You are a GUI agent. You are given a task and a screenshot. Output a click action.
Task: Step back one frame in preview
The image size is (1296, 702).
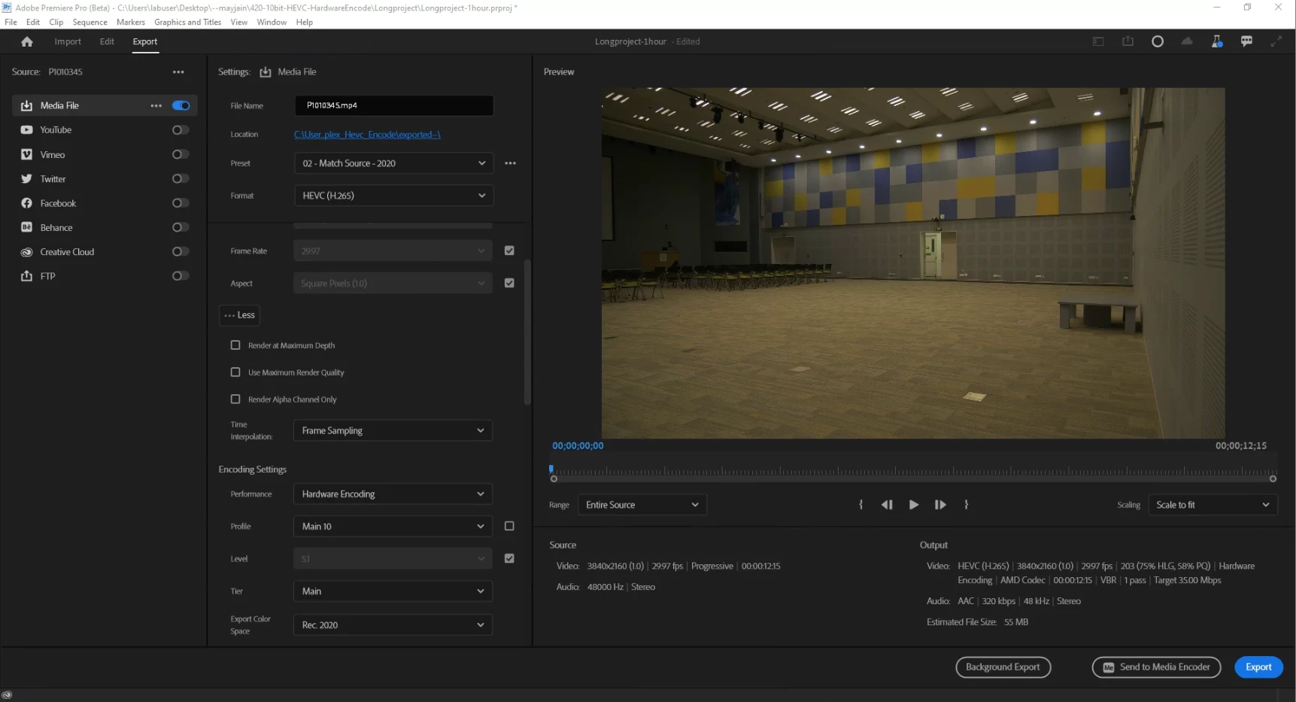coord(887,505)
